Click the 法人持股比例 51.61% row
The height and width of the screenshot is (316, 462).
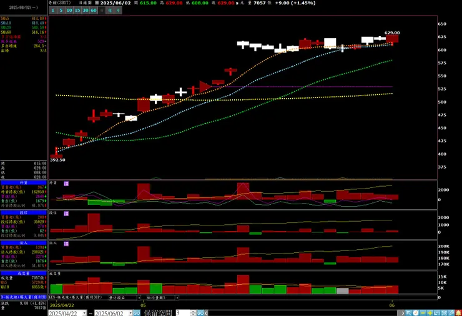click(24, 265)
